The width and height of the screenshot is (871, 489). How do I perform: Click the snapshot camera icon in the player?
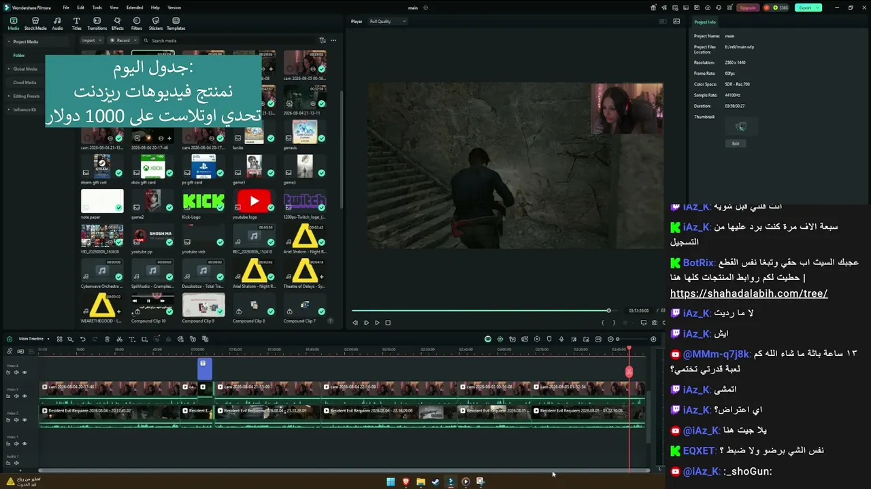point(655,323)
